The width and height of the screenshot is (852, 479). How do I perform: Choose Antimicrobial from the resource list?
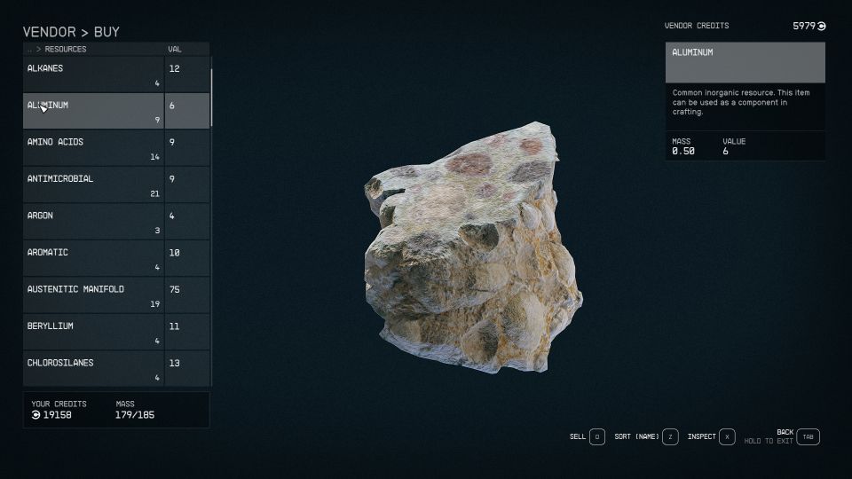click(115, 185)
